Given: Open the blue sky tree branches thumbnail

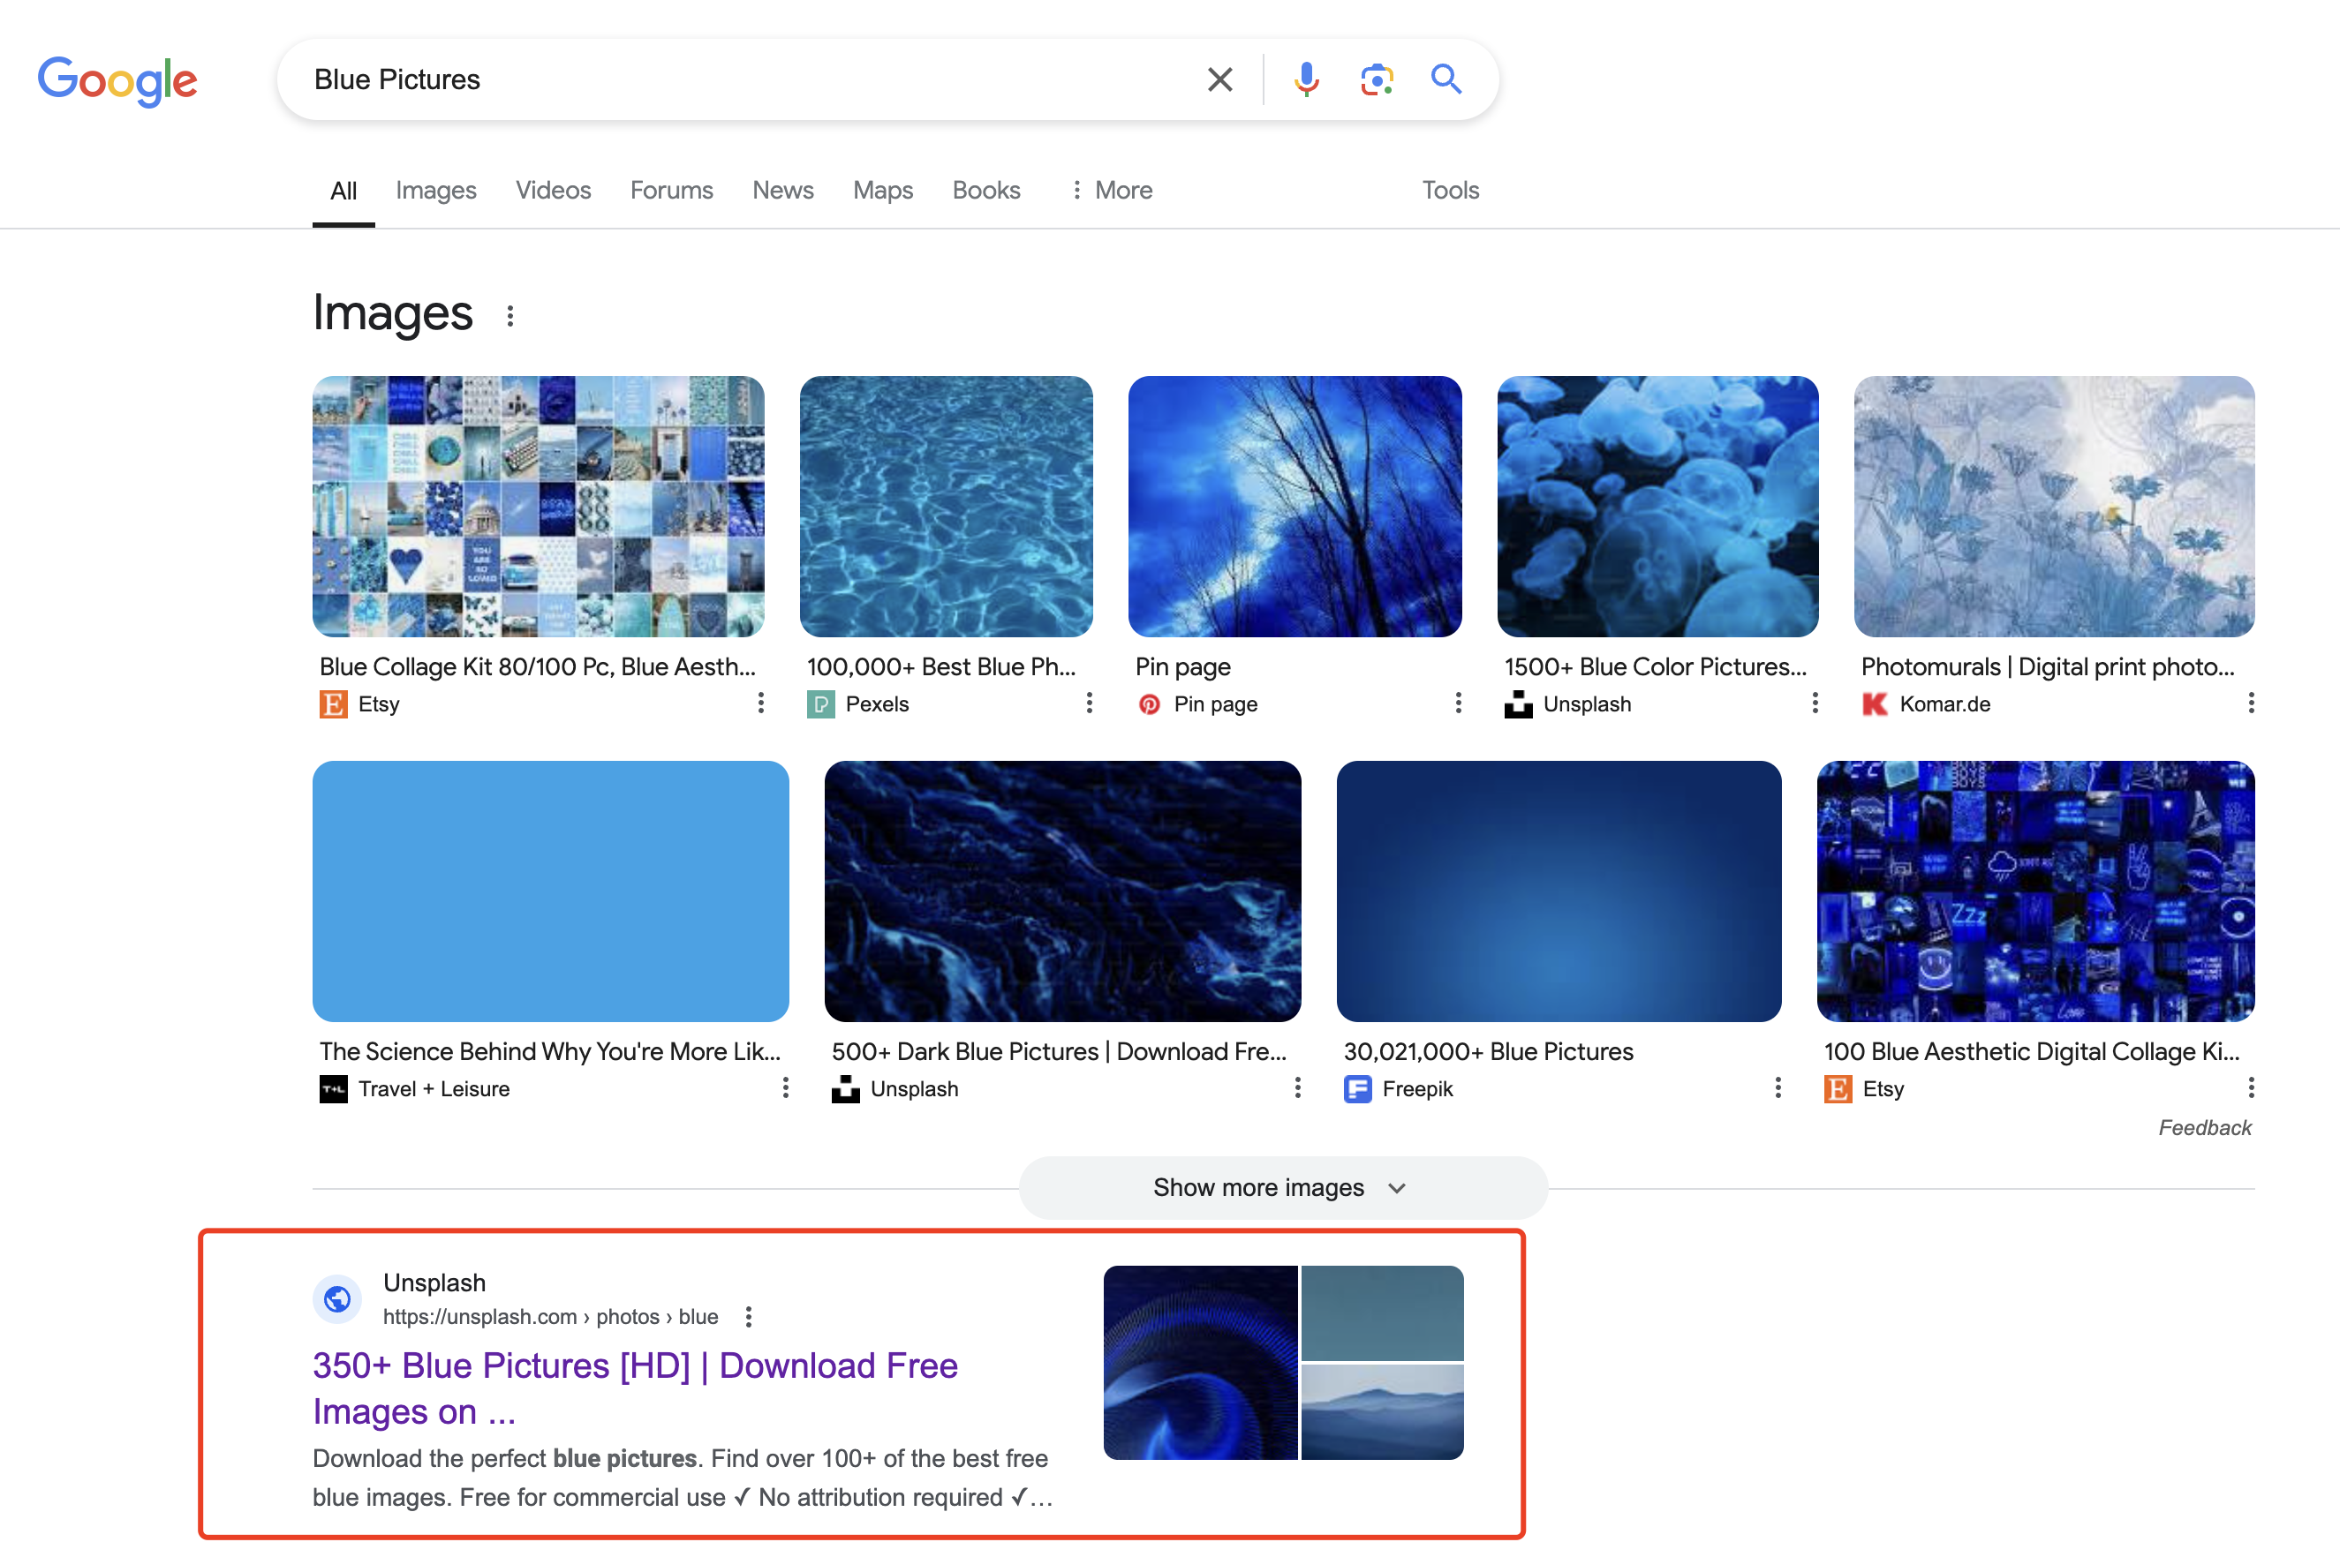Looking at the screenshot, I should click(x=1295, y=507).
